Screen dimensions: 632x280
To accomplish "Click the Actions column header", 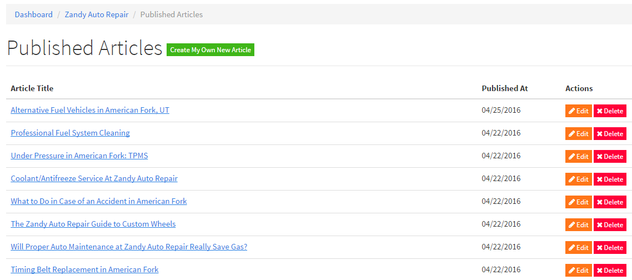I will (579, 88).
